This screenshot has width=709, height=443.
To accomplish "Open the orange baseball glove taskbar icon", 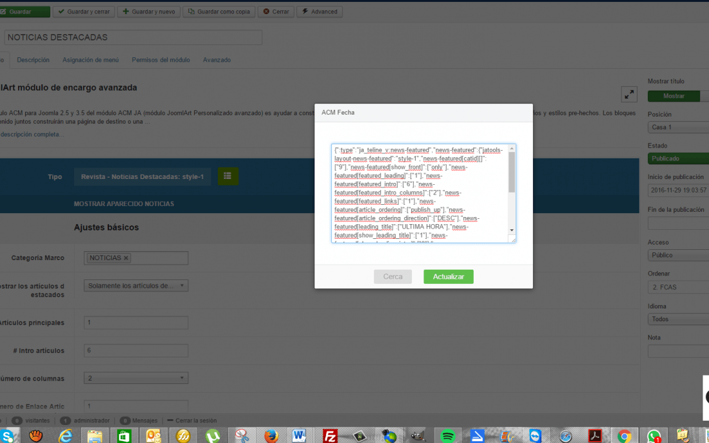I will click(x=35, y=436).
